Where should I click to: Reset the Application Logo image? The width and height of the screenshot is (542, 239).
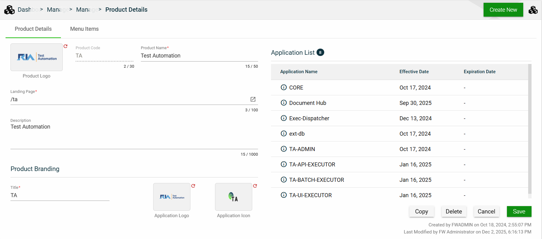coord(193,186)
